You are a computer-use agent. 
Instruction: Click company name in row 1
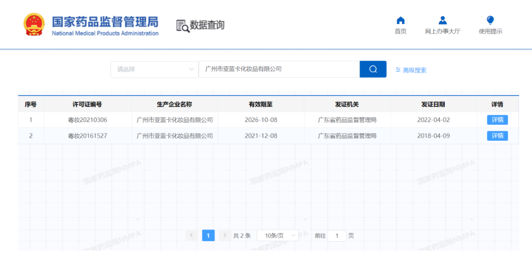click(x=174, y=120)
